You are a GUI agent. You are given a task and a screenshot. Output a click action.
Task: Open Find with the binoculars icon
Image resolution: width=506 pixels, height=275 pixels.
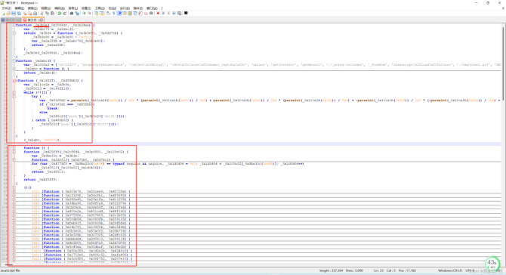tap(72, 14)
